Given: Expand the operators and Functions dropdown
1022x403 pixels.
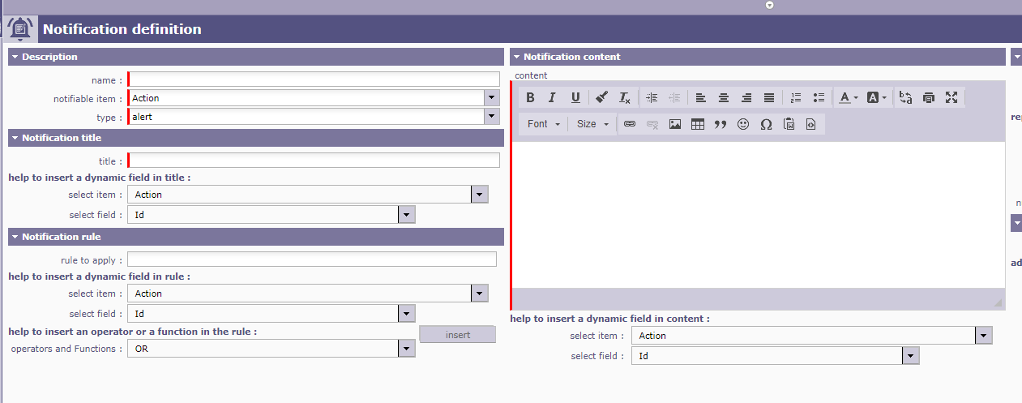Looking at the screenshot, I should point(407,349).
